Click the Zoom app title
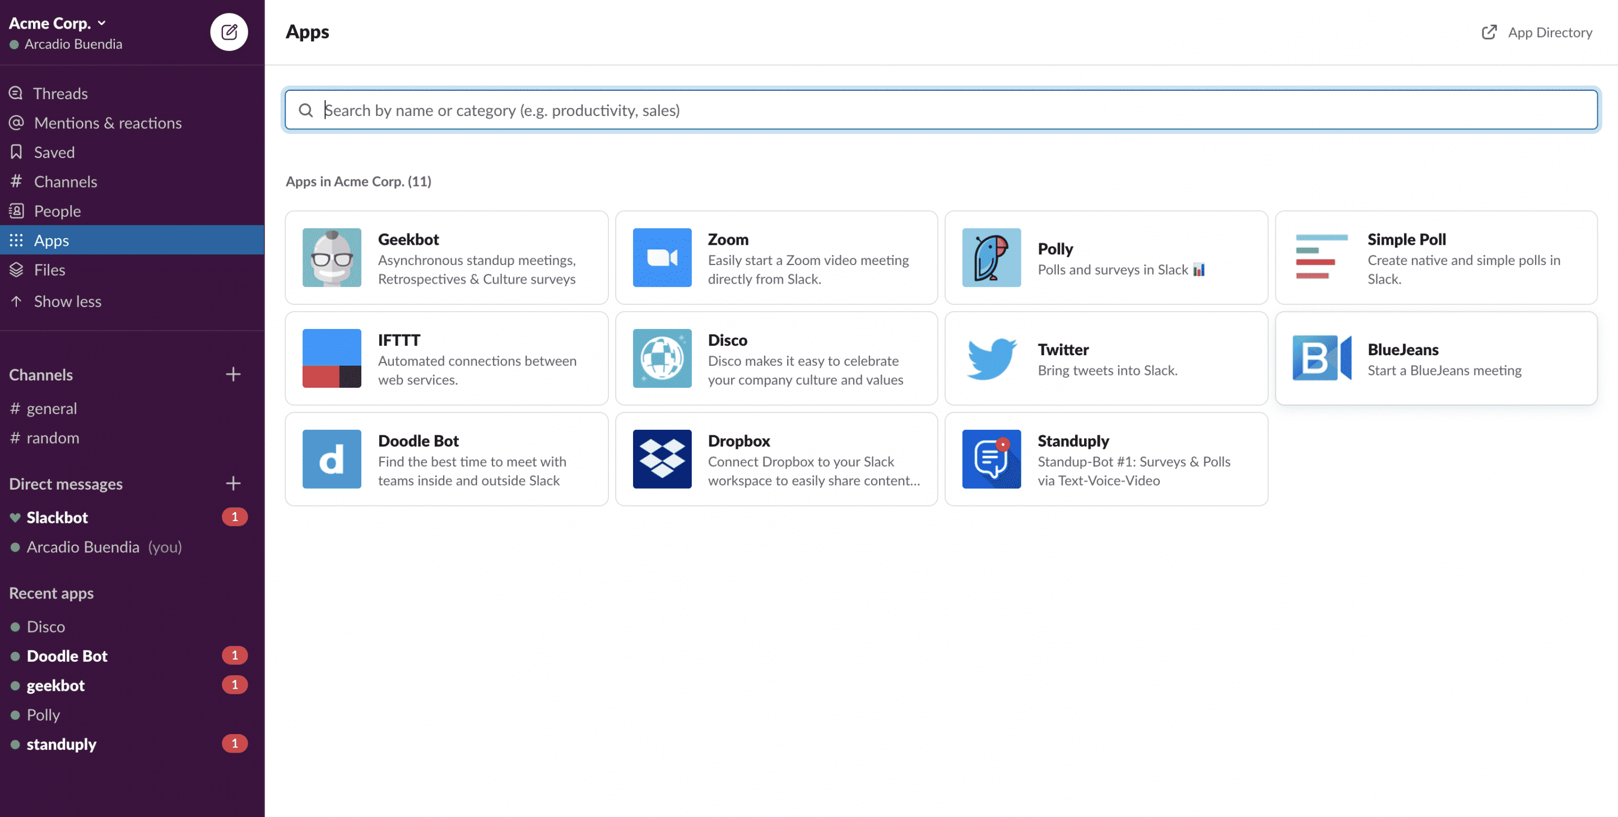This screenshot has width=1618, height=817. point(728,239)
